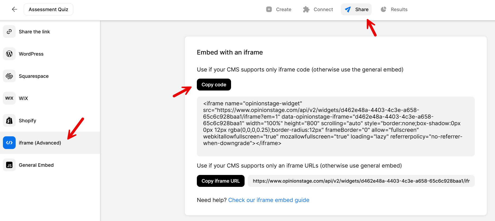Select the iframe URL text field
Viewport: 495px width, 221px height.
pos(361,181)
